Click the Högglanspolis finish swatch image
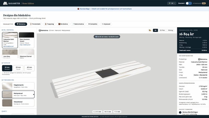The height and width of the screenshot is (118, 209). (7, 86)
